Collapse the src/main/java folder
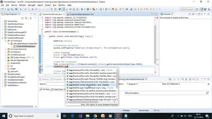212x119 pixels. [6, 41]
